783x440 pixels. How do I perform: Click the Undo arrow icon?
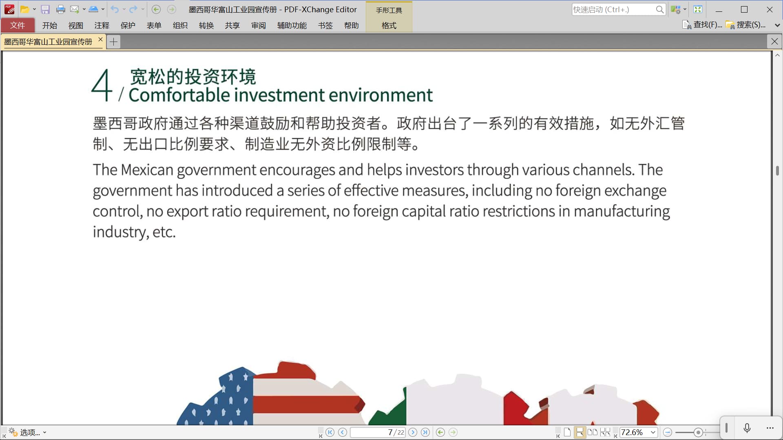pyautogui.click(x=115, y=9)
